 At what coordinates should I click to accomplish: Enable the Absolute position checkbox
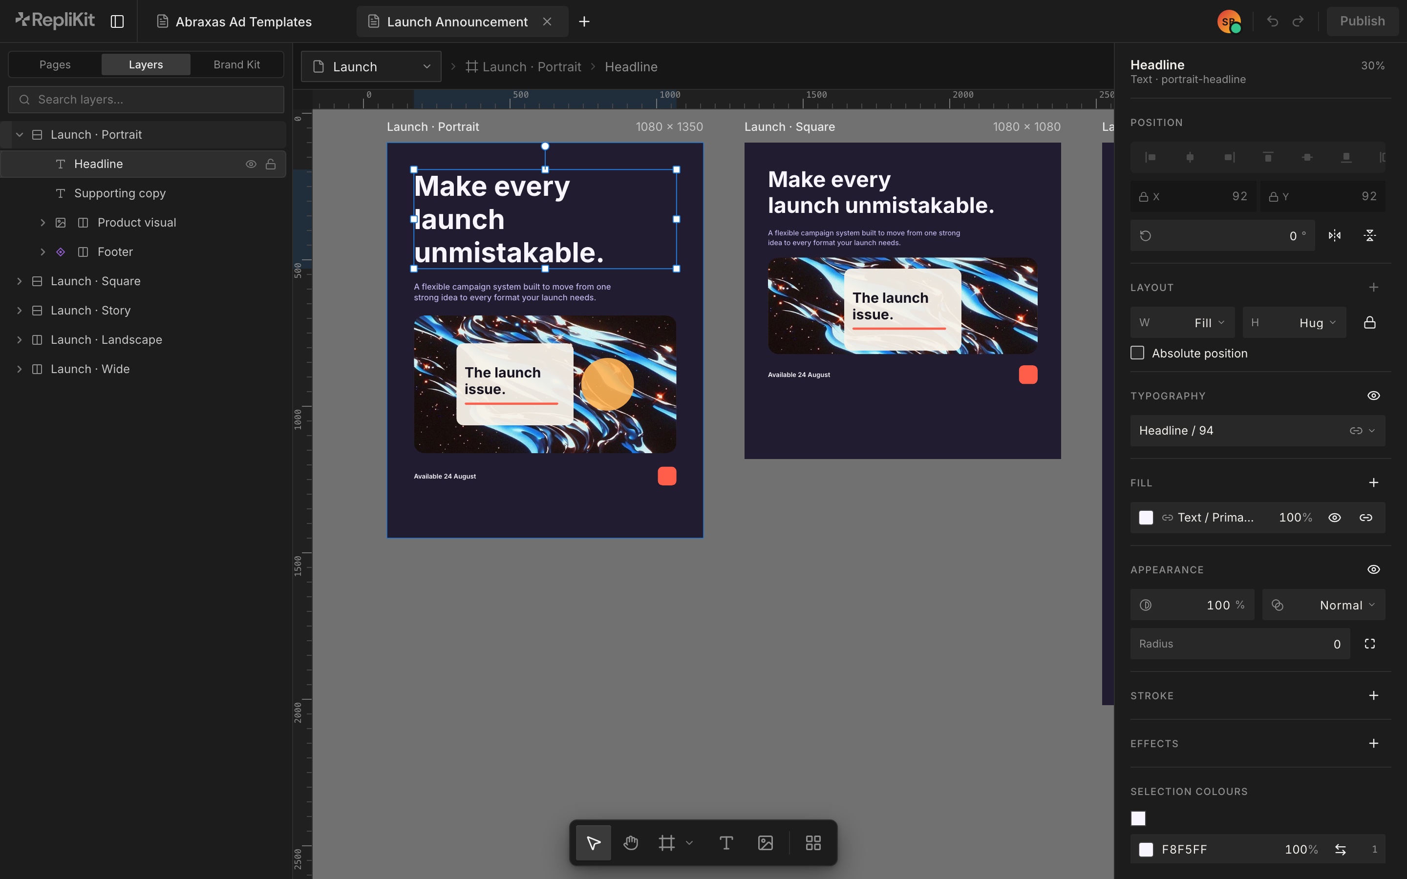(x=1137, y=353)
